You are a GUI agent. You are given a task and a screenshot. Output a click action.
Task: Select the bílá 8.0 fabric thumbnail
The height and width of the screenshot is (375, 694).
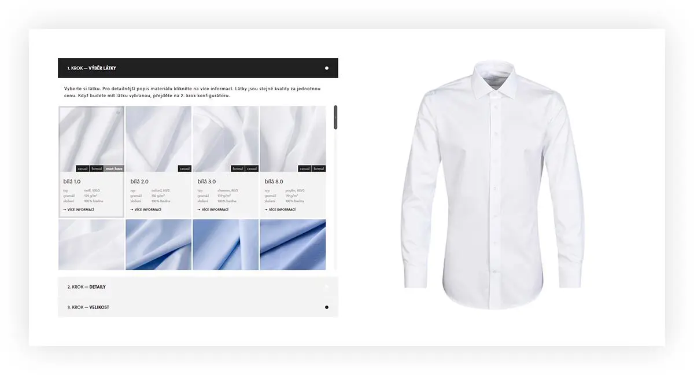pos(293,139)
